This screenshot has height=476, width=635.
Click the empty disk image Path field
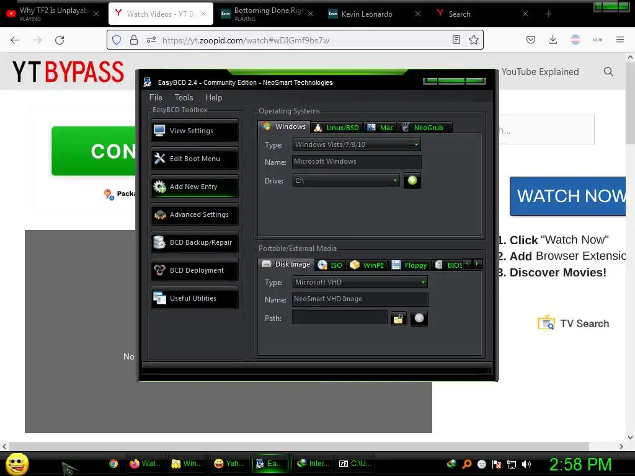click(x=339, y=317)
